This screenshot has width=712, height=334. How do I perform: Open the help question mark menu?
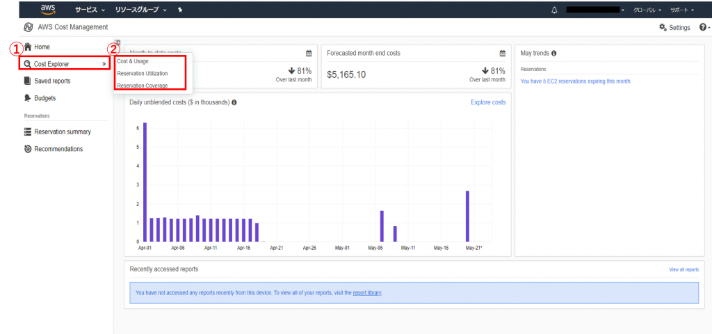tap(704, 27)
